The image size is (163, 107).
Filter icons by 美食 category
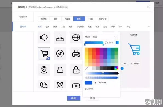tap(71, 27)
